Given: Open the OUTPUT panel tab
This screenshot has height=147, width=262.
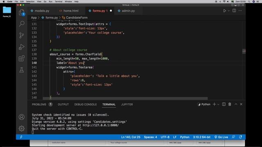Looking at the screenshot, I should pos(63,105).
